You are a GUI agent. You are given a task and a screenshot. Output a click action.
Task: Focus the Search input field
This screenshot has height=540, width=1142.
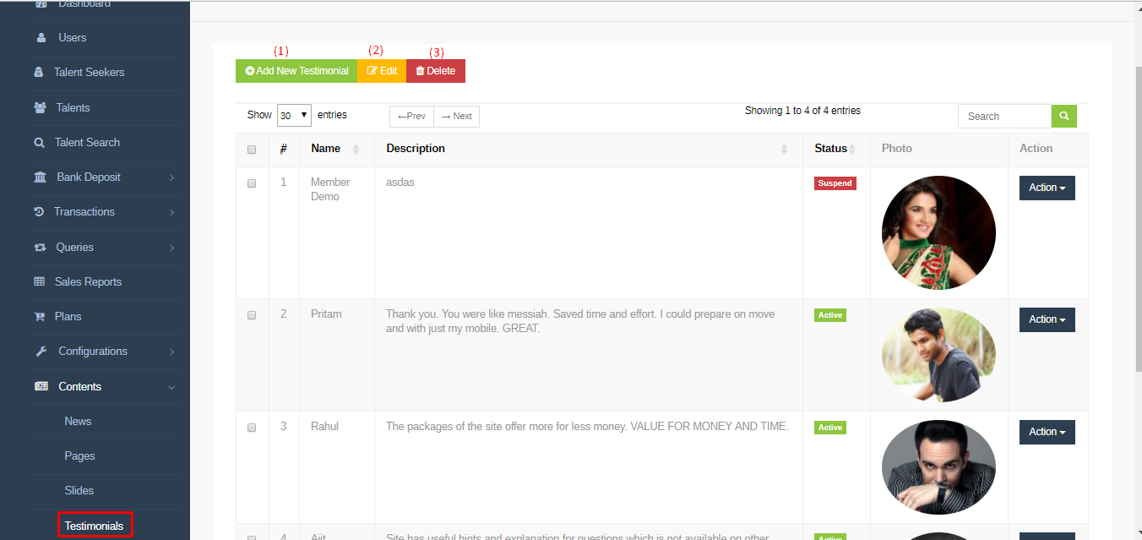point(1005,117)
